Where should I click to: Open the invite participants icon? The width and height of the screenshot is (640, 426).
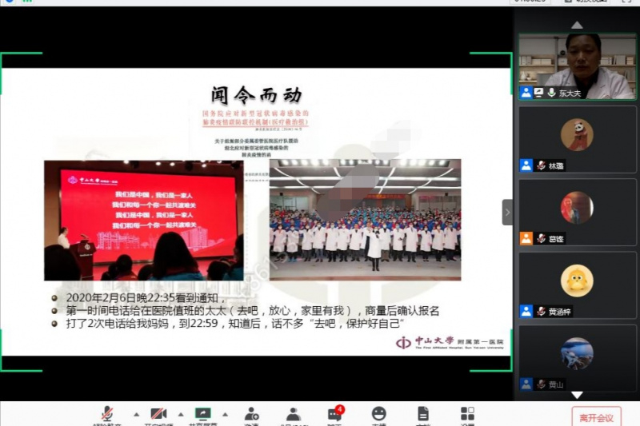pyautogui.click(x=251, y=414)
